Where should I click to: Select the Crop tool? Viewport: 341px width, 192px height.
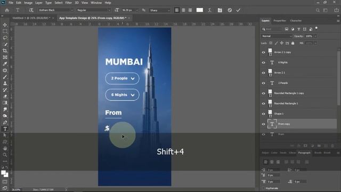click(5, 51)
